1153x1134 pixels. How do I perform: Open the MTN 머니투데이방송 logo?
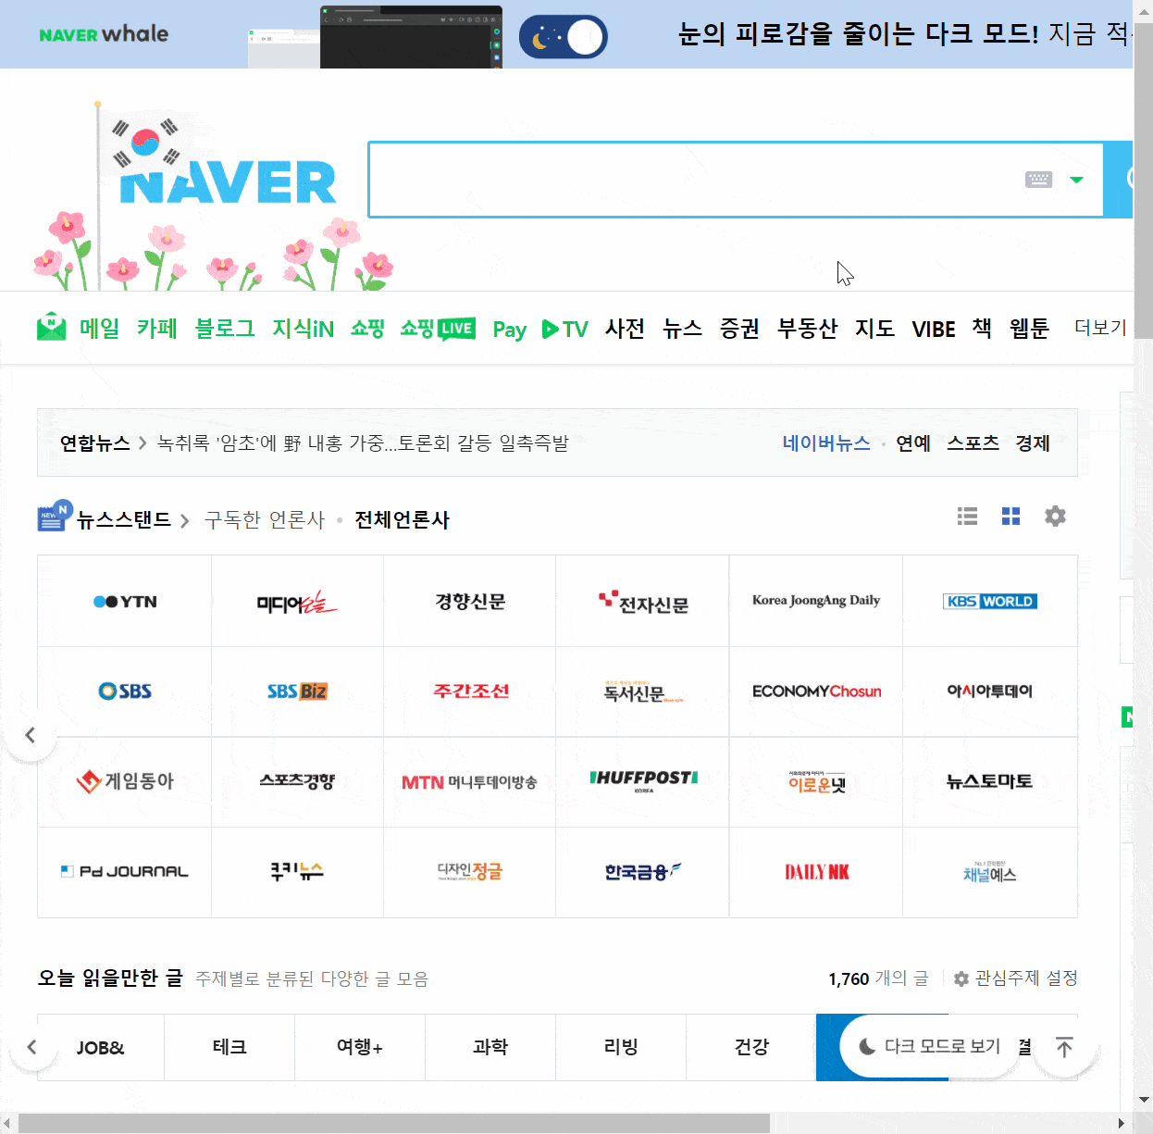pyautogui.click(x=470, y=781)
